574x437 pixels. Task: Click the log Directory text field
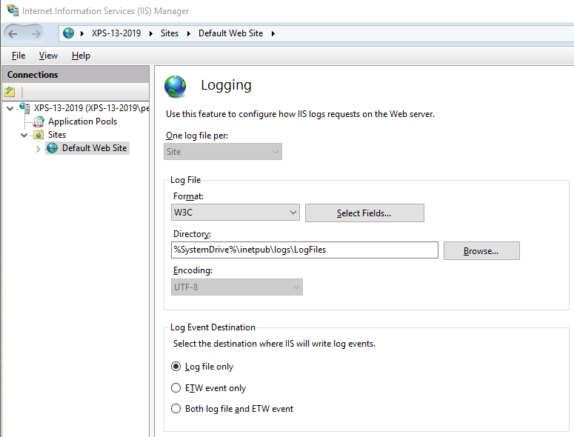point(304,250)
